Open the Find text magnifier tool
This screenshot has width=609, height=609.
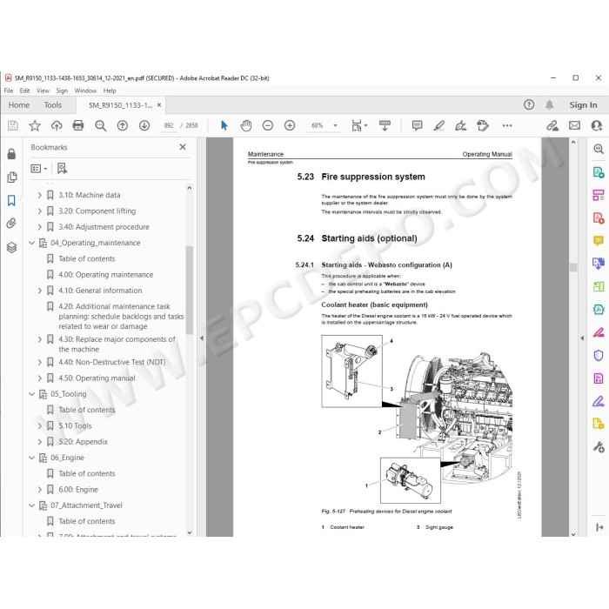point(101,125)
